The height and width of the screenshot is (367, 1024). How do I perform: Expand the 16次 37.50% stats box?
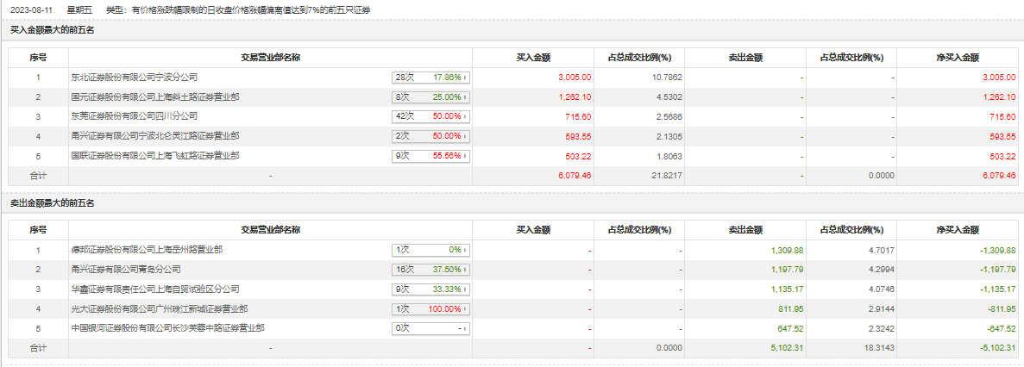click(431, 270)
